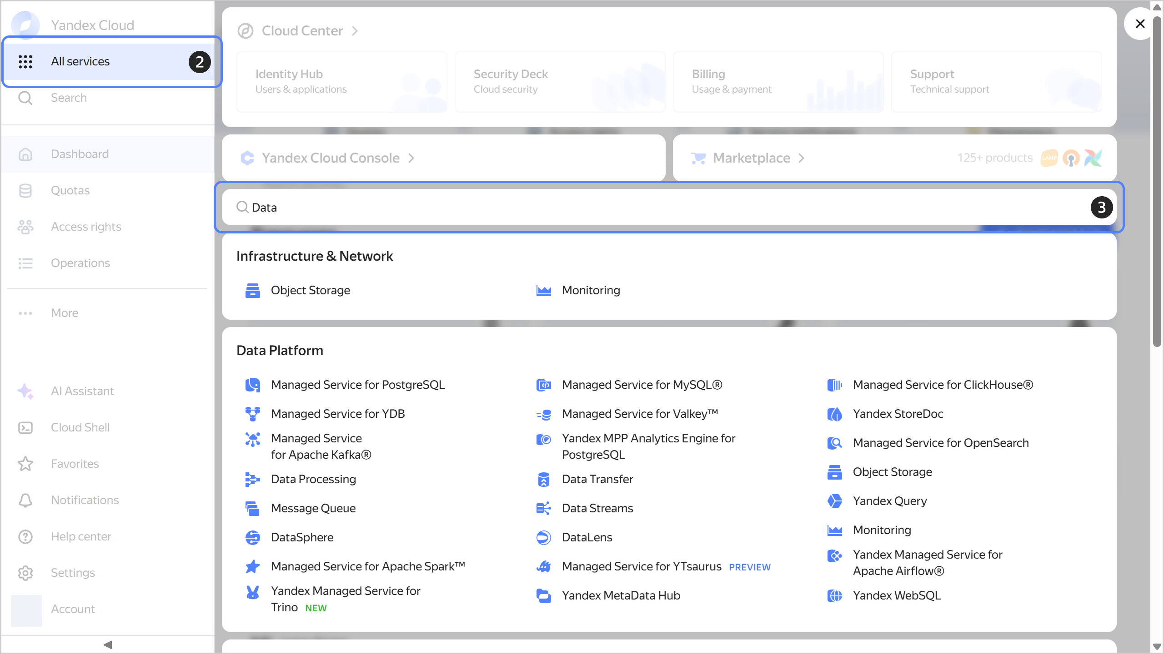Open the Billing usage and payment card

coord(778,82)
